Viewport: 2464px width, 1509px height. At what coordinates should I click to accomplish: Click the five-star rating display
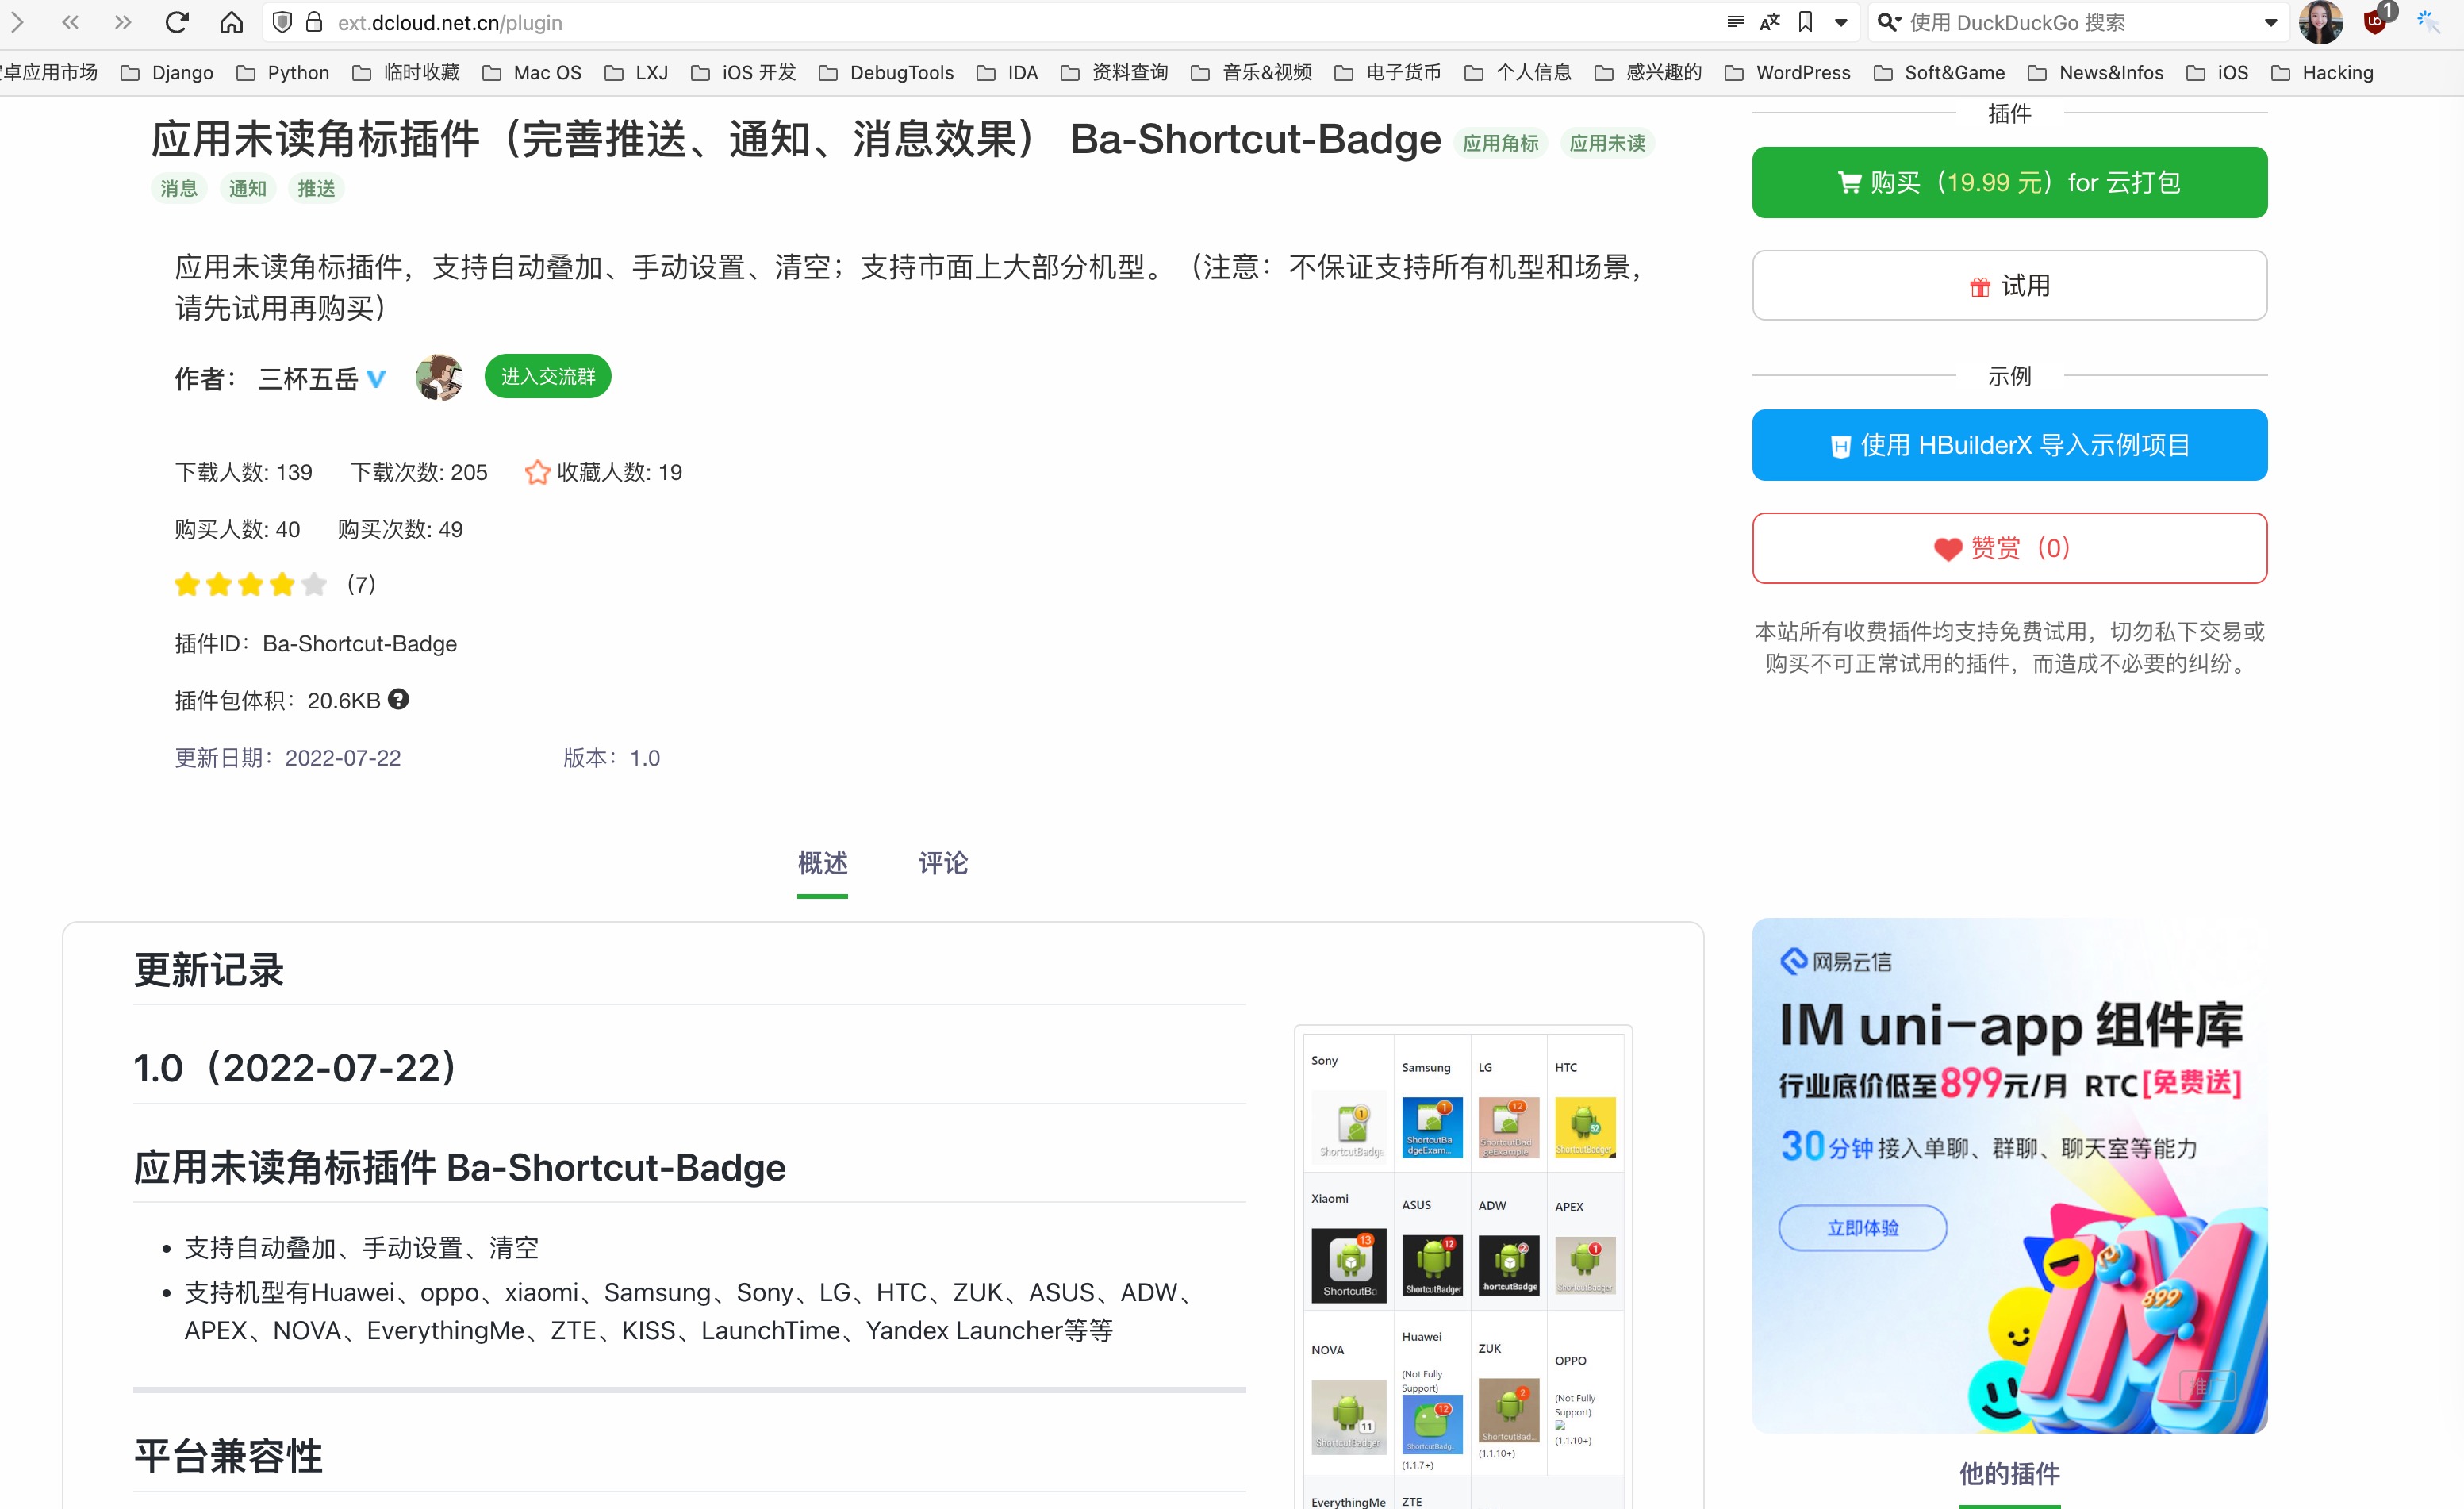(250, 584)
